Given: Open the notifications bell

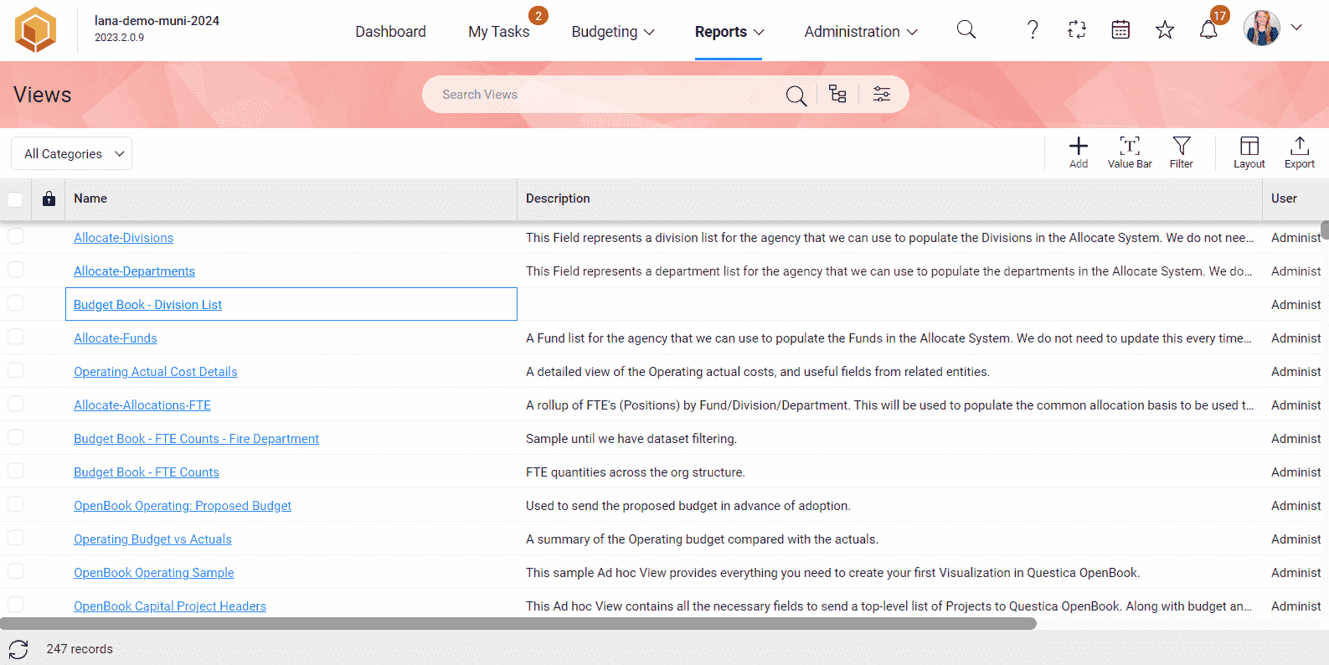Looking at the screenshot, I should tap(1208, 31).
